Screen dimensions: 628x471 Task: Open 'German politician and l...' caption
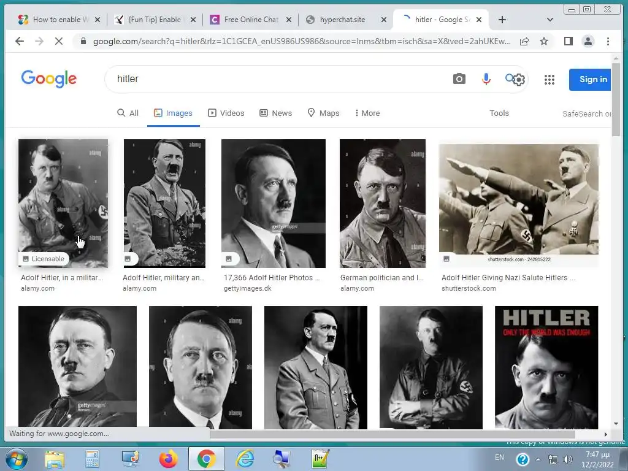[x=381, y=278]
